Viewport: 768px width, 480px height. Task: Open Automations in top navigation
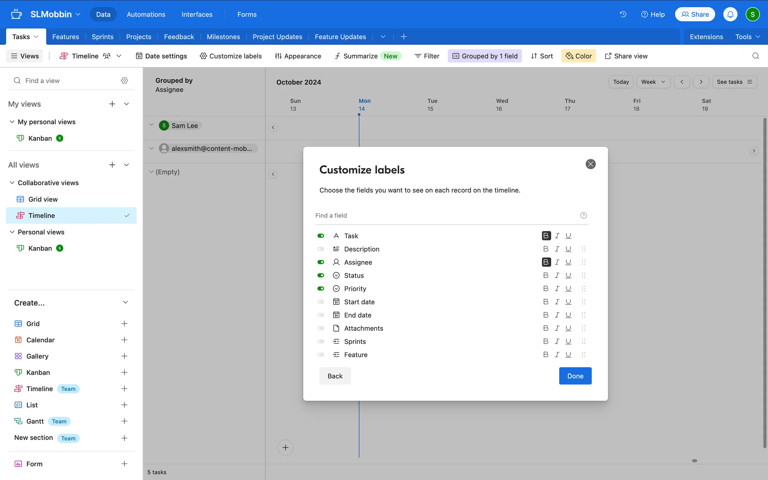coord(146,14)
